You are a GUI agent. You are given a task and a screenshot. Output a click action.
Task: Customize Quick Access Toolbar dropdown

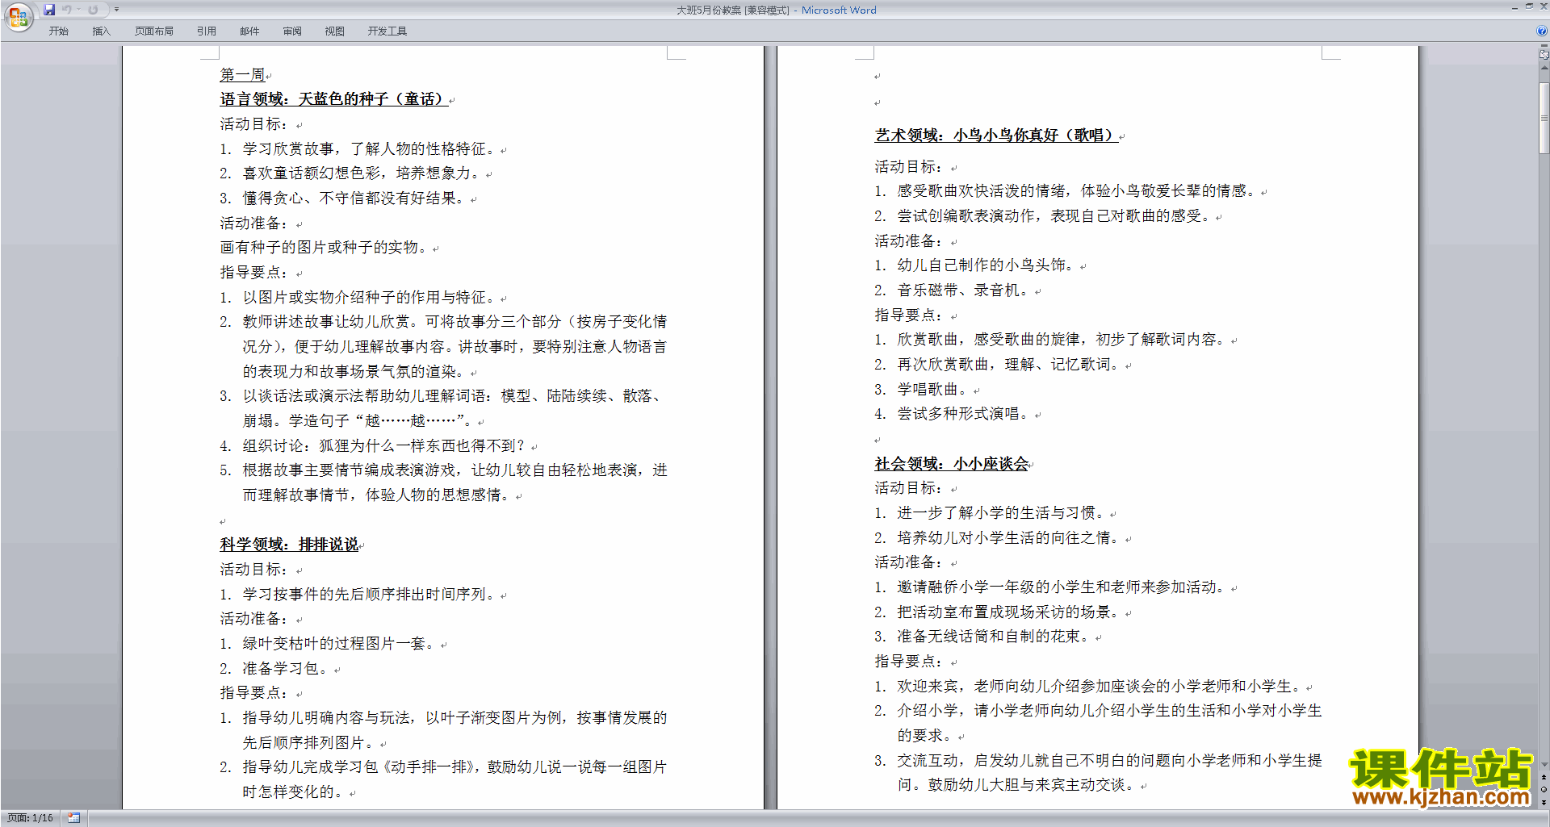point(116,10)
